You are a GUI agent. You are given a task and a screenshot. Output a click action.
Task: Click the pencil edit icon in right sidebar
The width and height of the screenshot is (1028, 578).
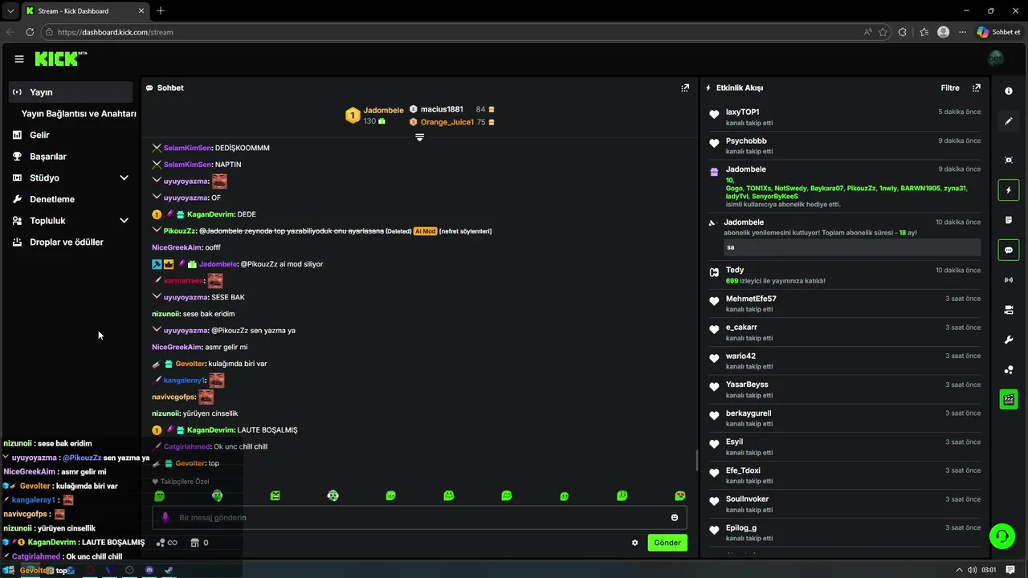[1009, 121]
